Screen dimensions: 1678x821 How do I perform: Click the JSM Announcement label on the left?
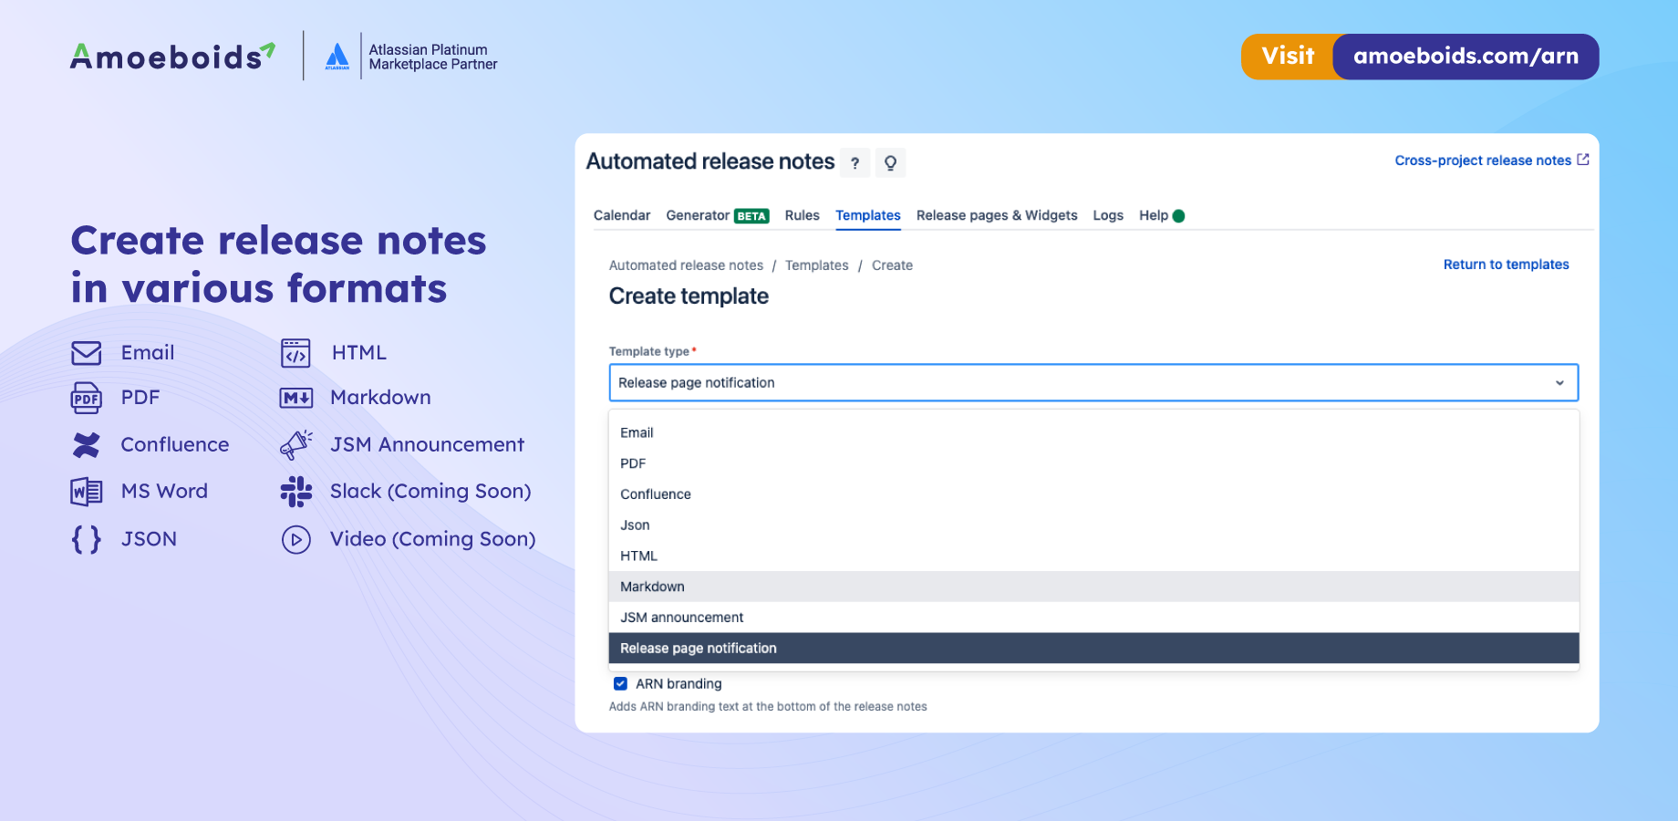point(427,444)
